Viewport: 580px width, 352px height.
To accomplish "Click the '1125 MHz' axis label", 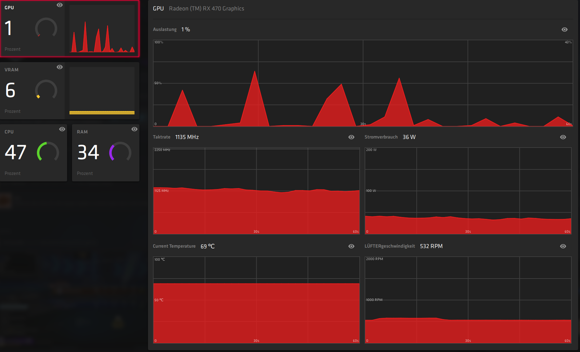I will click(x=162, y=191).
